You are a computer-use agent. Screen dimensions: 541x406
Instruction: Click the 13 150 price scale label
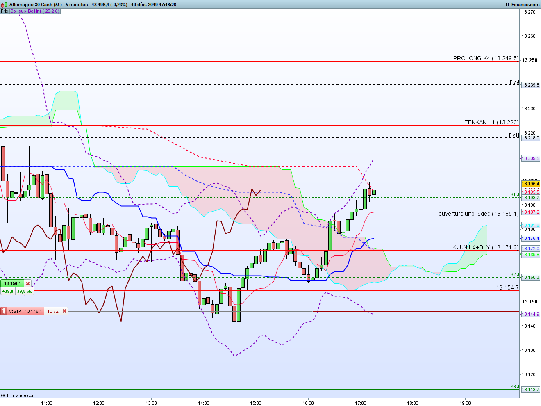point(529,302)
